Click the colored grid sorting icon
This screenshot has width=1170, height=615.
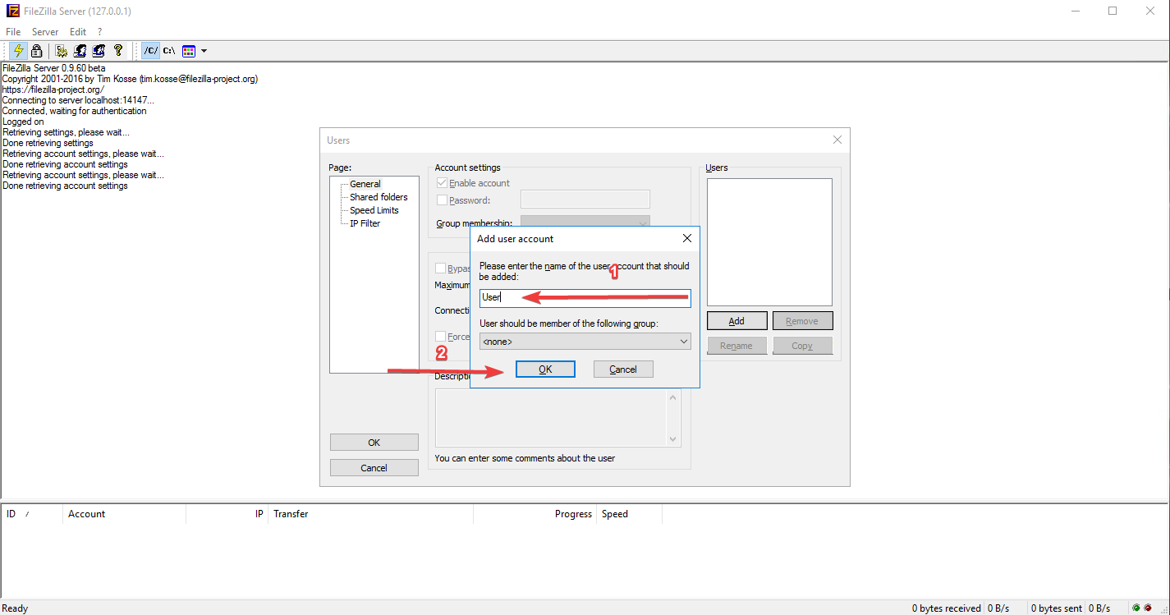[189, 51]
